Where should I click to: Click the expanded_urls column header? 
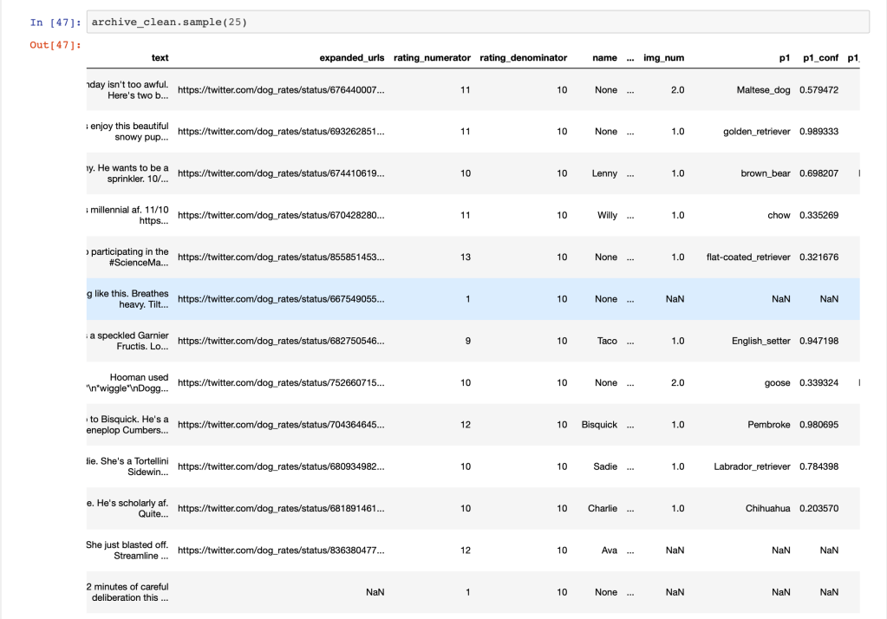(351, 58)
